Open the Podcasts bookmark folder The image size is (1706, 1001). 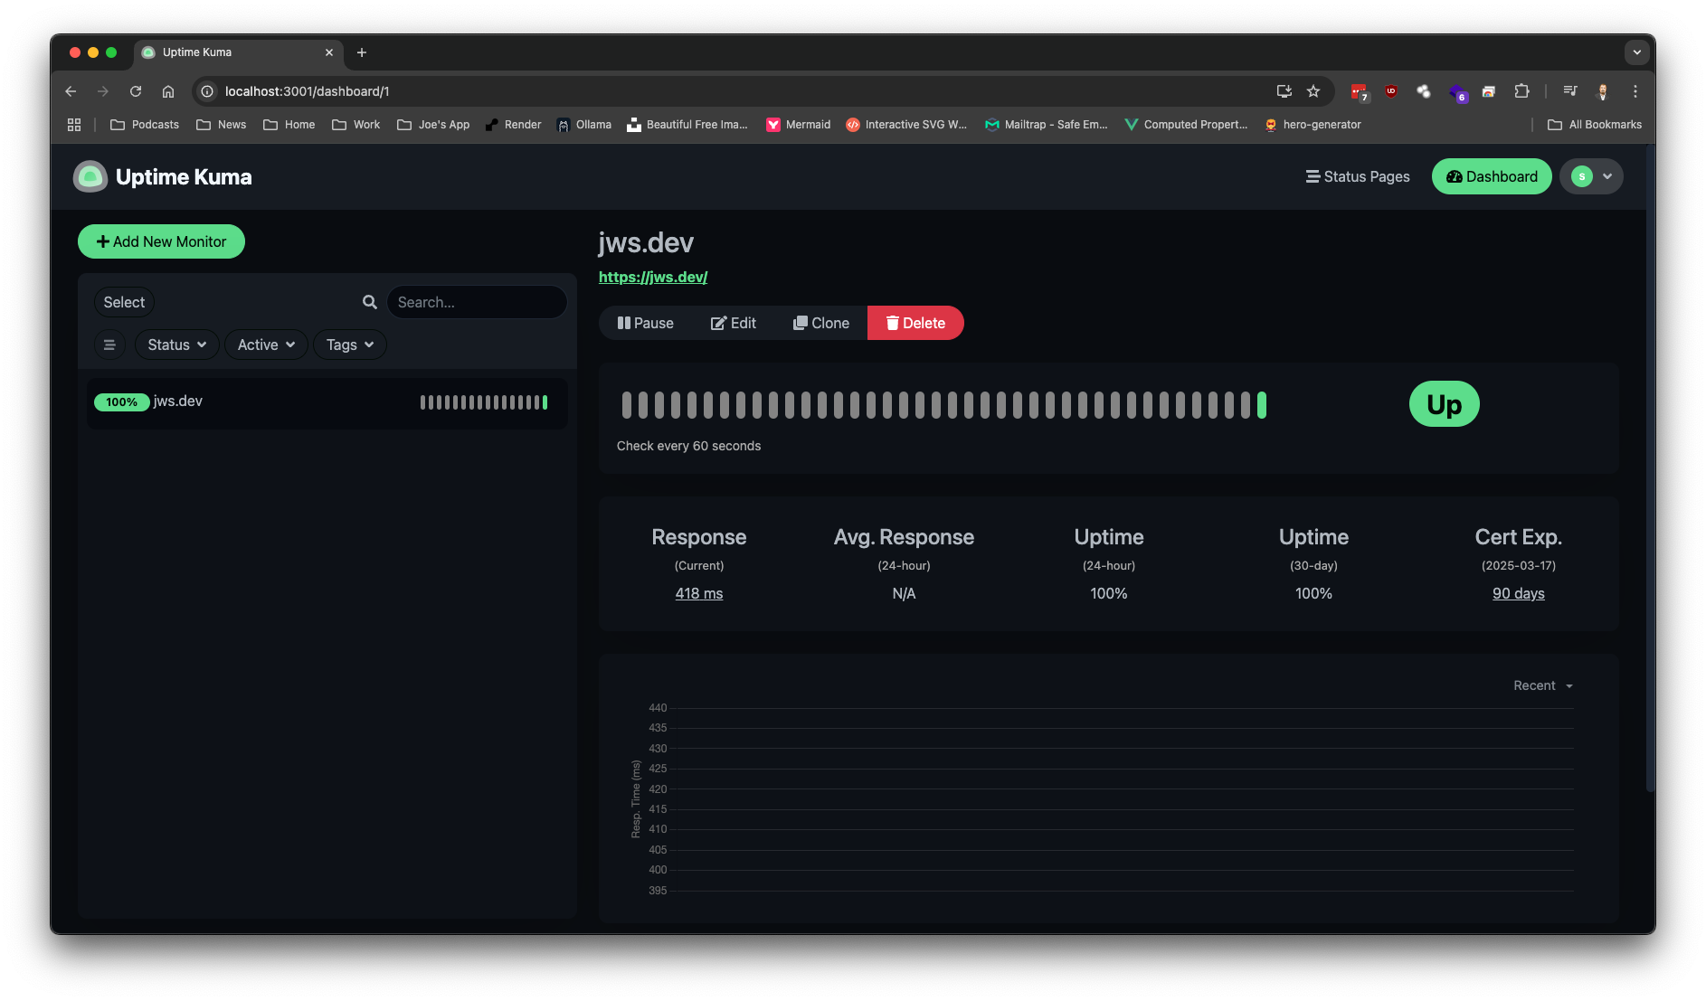click(145, 125)
